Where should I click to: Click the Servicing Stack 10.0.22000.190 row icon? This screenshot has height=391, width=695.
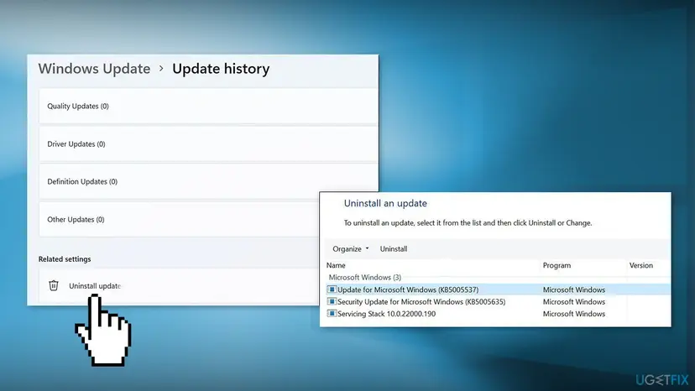[332, 314]
